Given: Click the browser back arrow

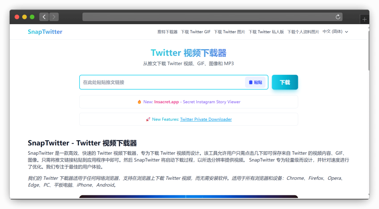Looking at the screenshot, I should 44,17.
